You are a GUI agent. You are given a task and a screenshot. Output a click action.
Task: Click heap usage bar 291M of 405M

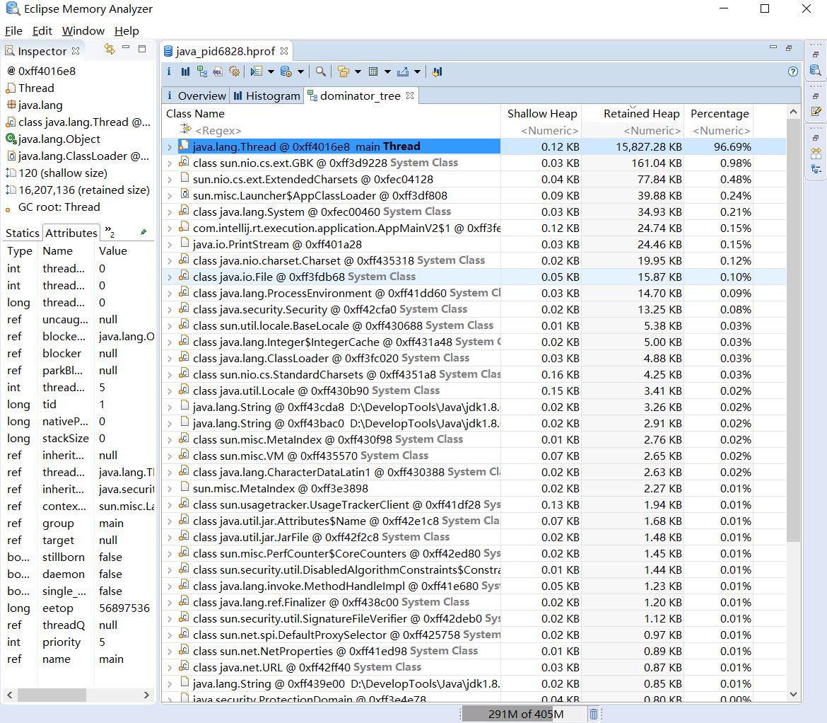point(524,714)
